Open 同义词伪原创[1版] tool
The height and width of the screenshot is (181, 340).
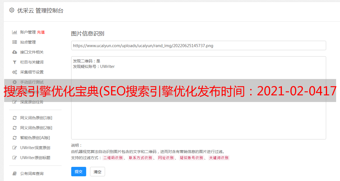[36, 118]
